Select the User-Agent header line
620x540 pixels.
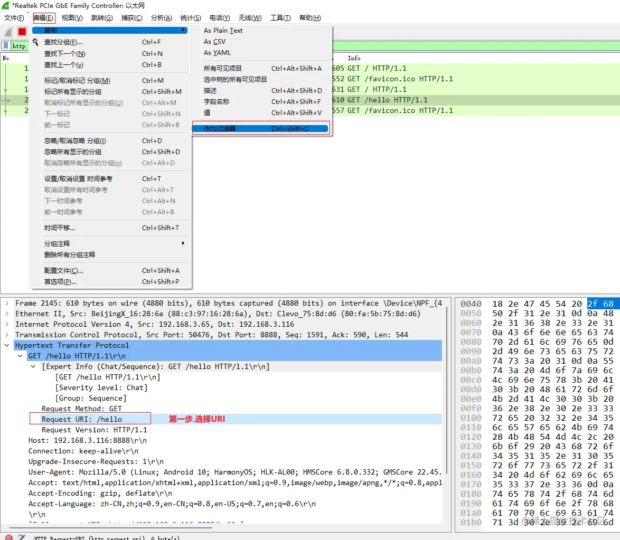235,472
